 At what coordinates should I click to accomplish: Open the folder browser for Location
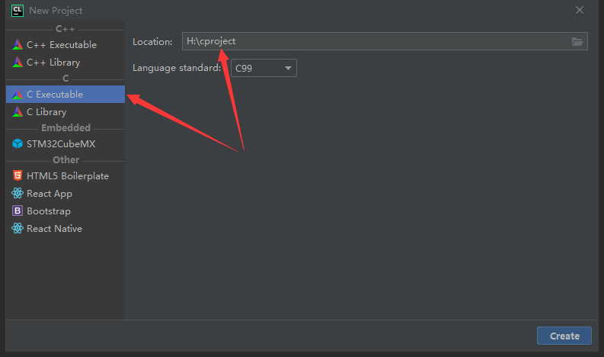click(x=577, y=41)
